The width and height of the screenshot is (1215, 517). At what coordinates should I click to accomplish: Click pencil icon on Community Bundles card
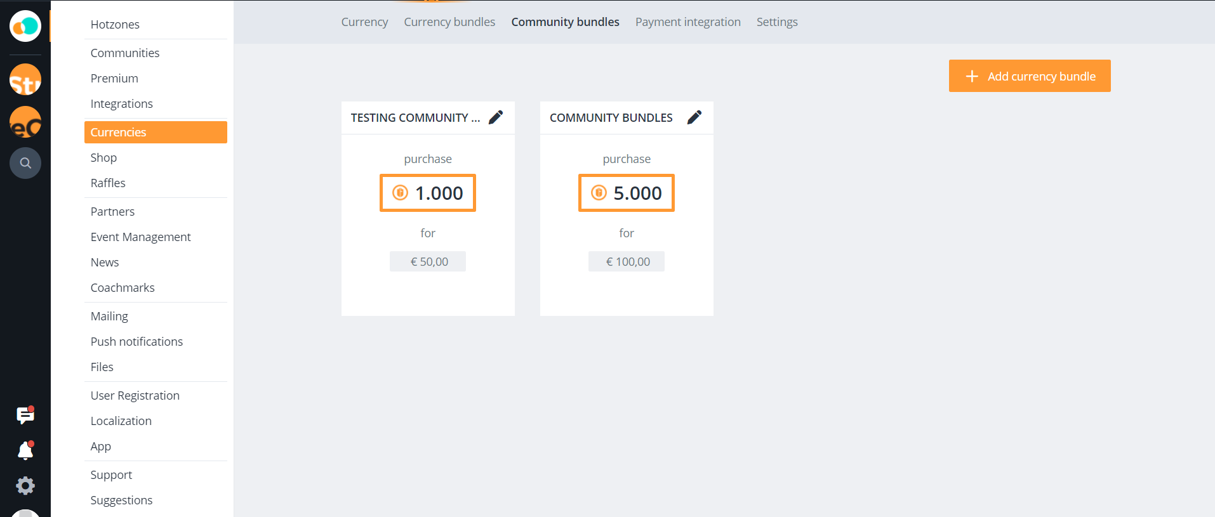coord(694,117)
